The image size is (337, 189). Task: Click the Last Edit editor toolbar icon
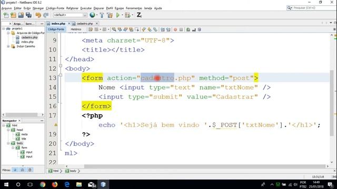click(x=91, y=29)
